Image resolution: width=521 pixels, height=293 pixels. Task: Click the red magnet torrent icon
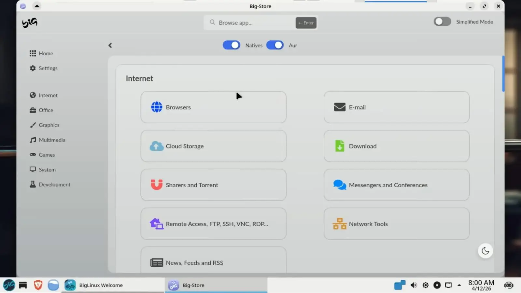157,185
